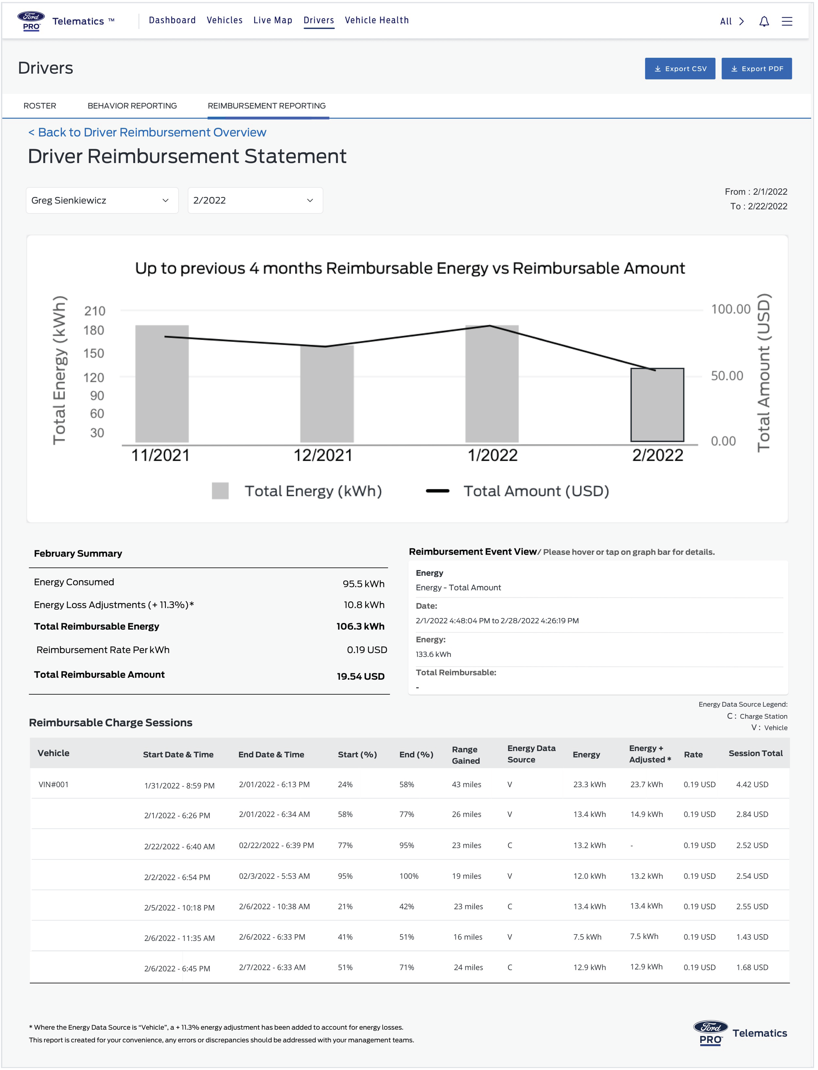Open the All filter selector
This screenshot has width=818, height=1070.
tap(726, 21)
